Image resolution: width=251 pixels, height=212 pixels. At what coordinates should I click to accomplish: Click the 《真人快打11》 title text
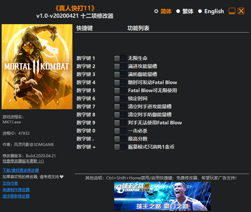[x=75, y=8]
